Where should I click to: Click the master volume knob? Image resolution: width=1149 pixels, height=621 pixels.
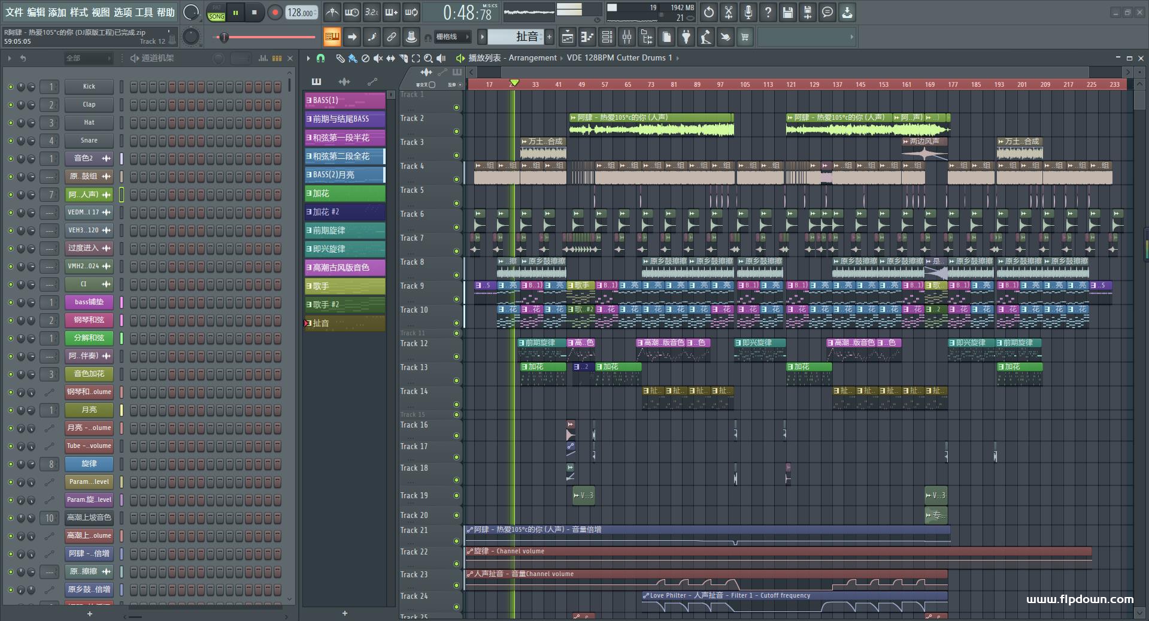tap(190, 12)
